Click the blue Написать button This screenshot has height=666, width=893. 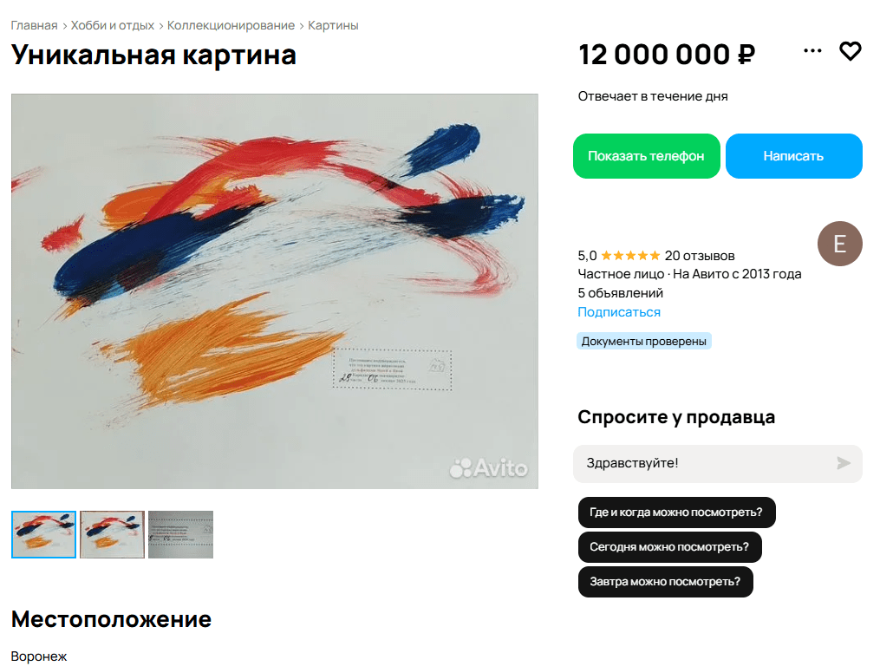[x=794, y=156]
